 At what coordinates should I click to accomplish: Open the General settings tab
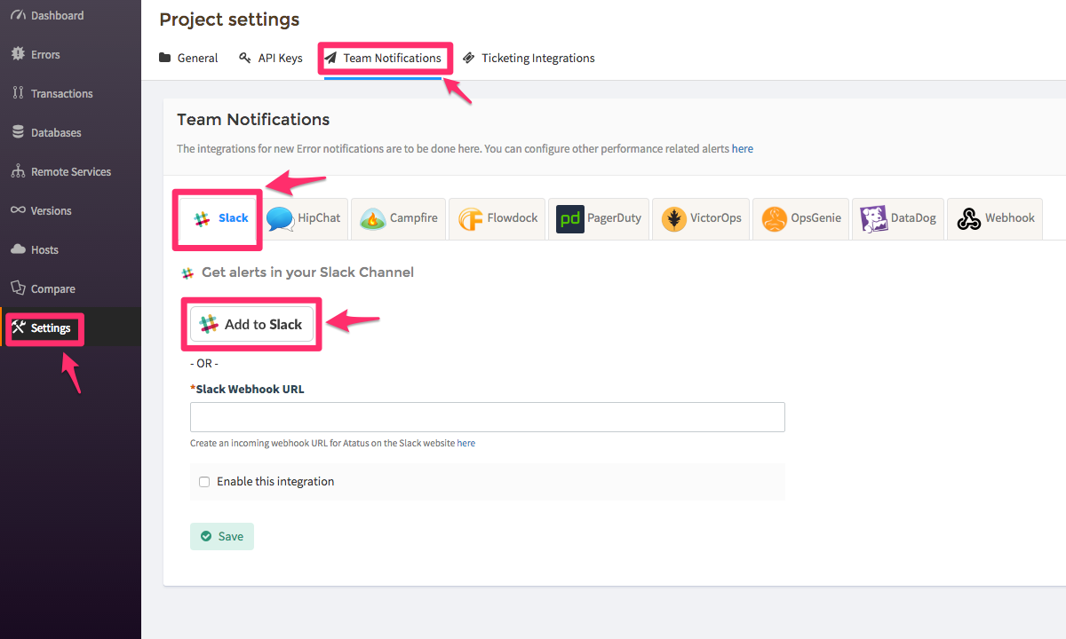188,59
